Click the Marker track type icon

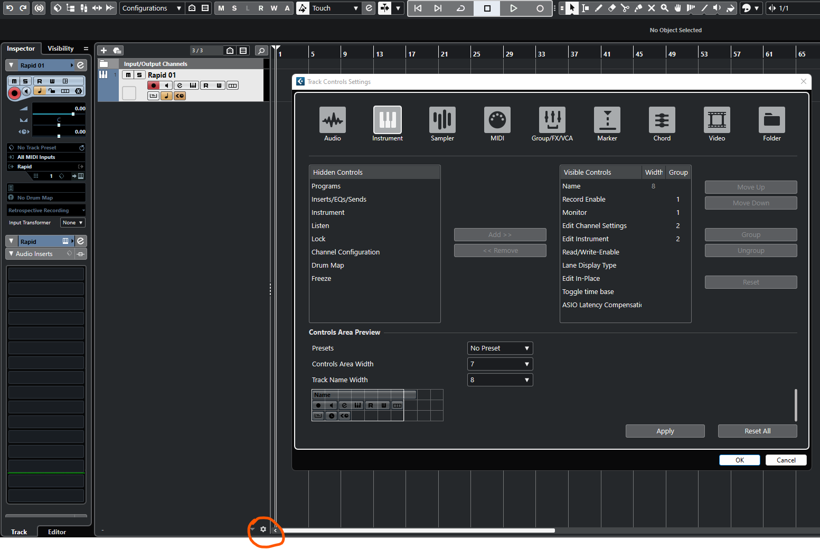(x=607, y=120)
